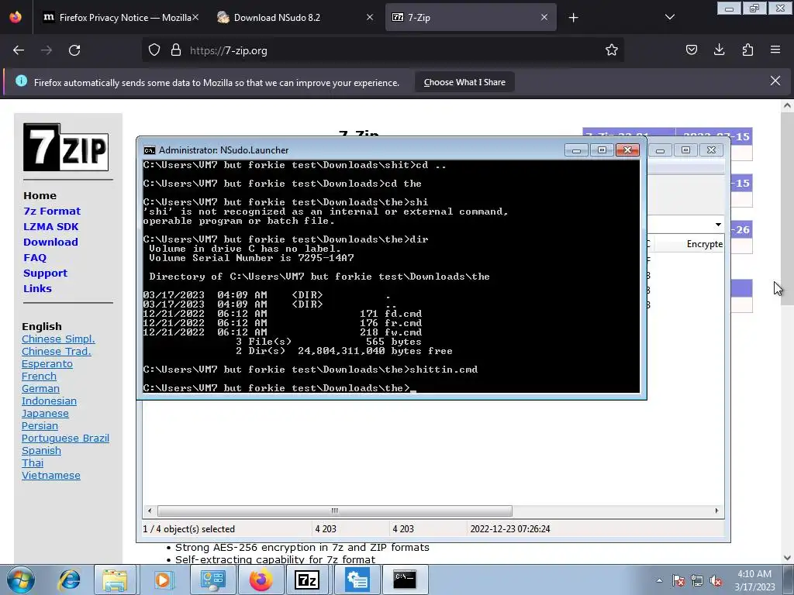Click Choose What I Share button
This screenshot has height=595, width=794.
(464, 82)
